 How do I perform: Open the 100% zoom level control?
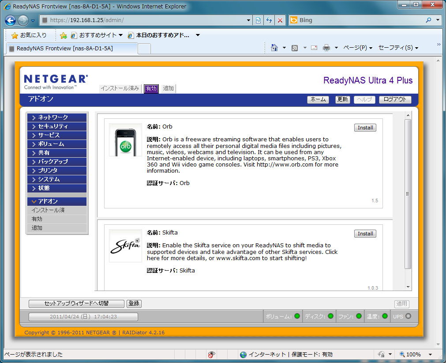[x=413, y=354]
